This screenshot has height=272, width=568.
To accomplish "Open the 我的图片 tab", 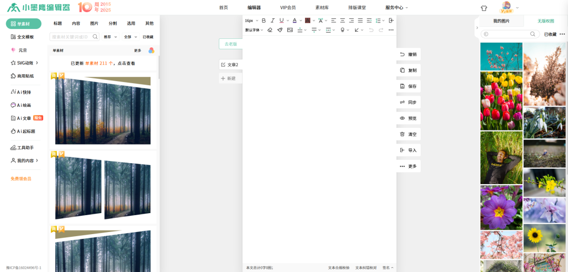I will click(x=501, y=22).
